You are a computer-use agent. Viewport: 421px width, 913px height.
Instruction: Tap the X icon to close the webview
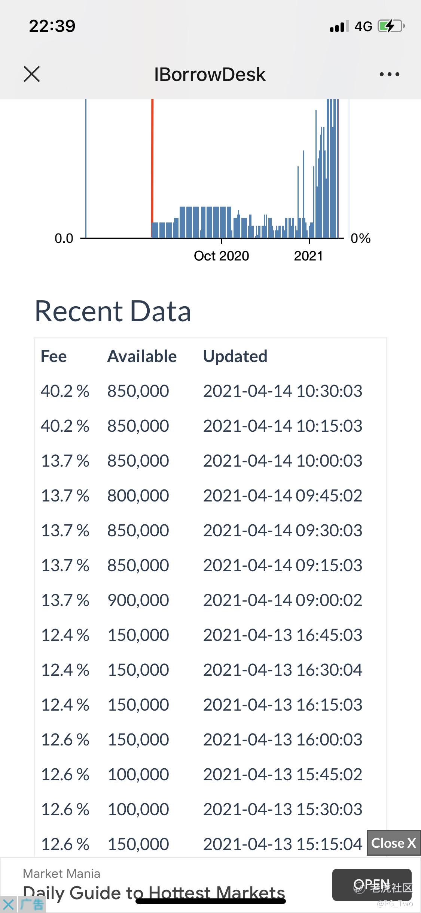coord(32,74)
